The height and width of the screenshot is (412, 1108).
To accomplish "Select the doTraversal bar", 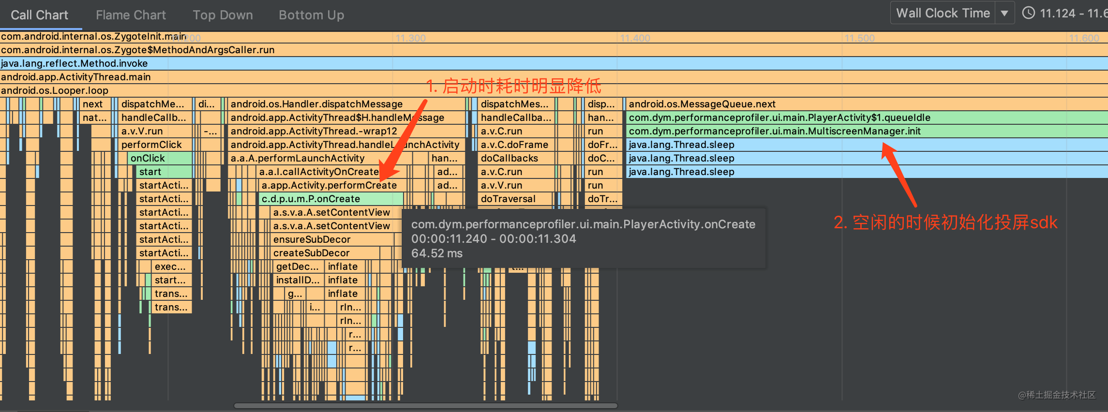I will coord(515,199).
